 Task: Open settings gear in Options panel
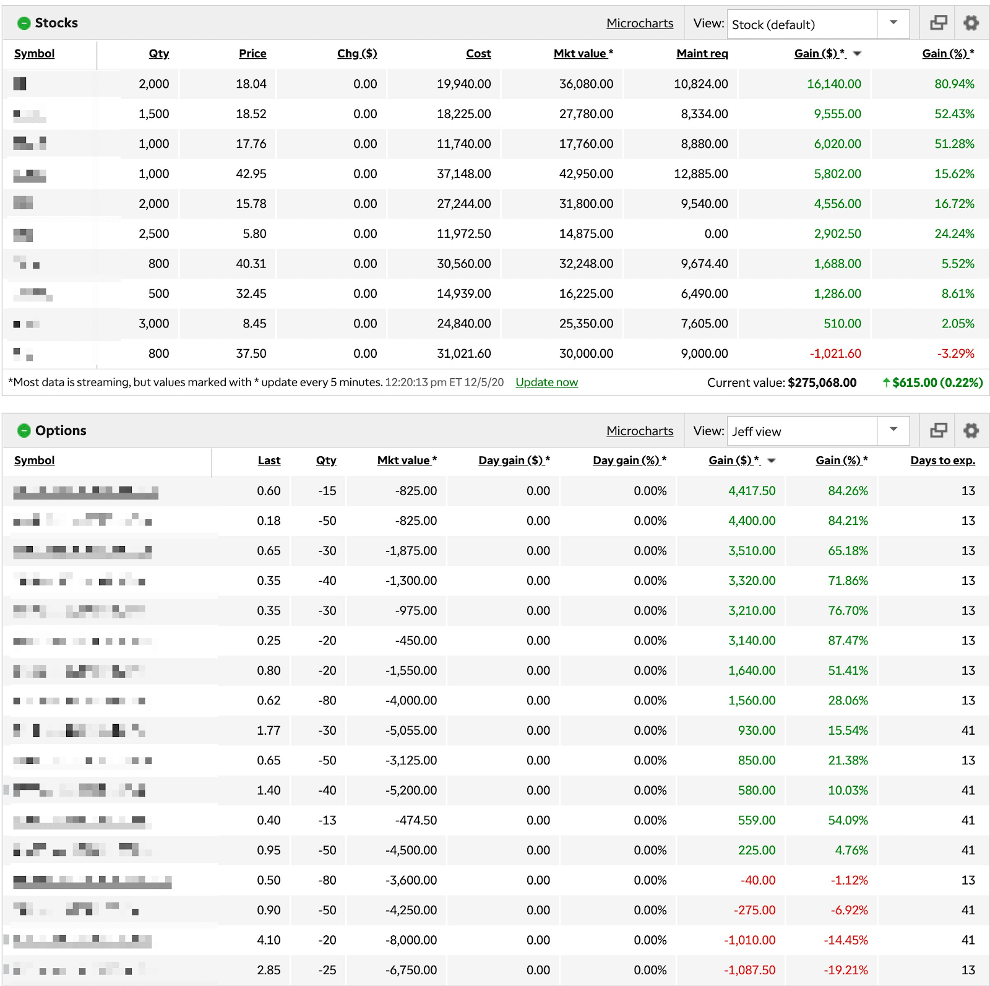coord(971,430)
